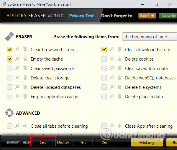This screenshot has width=177, height=150.
Task: Click trash icon for Empty the cache
Action: (25, 59)
